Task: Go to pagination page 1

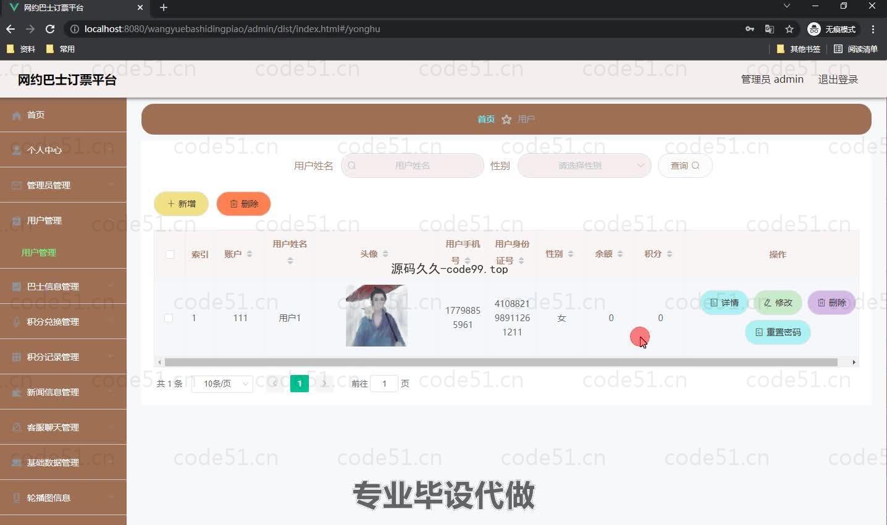Action: tap(300, 384)
